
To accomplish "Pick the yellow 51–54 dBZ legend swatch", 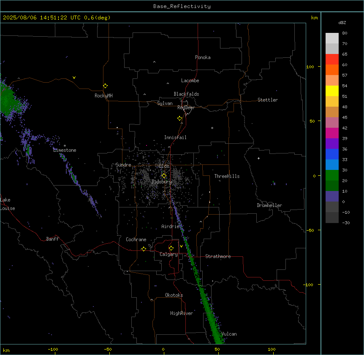I will [x=332, y=91].
